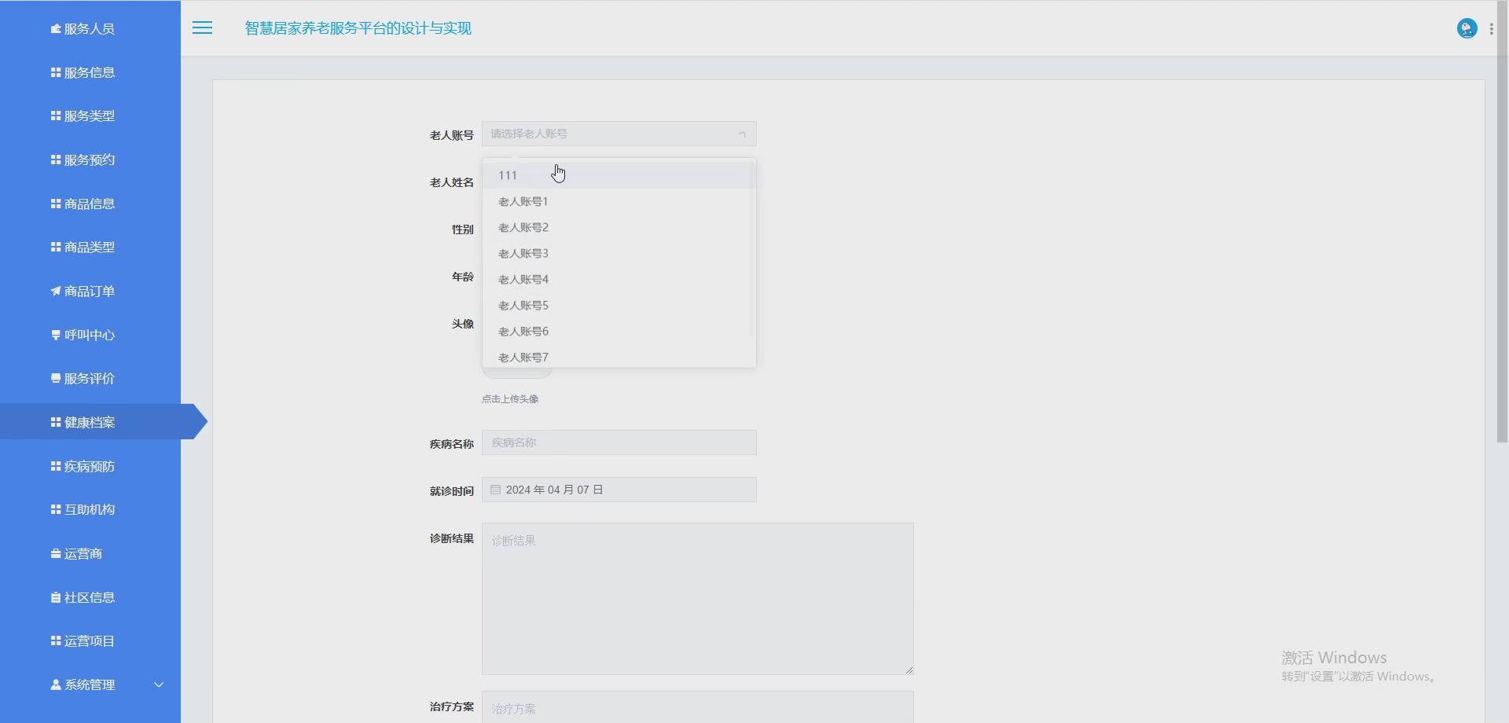Choose 老人账号4 from the list

click(x=619, y=279)
